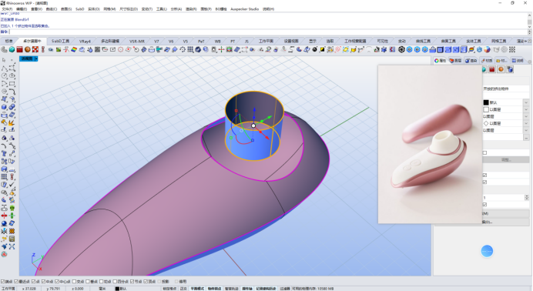
Task: Open the SubD menu
Action: coord(80,9)
